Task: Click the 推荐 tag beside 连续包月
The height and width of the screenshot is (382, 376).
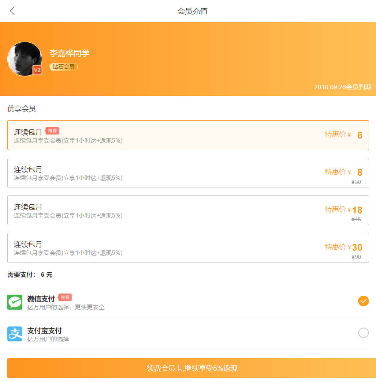Action: (x=52, y=131)
